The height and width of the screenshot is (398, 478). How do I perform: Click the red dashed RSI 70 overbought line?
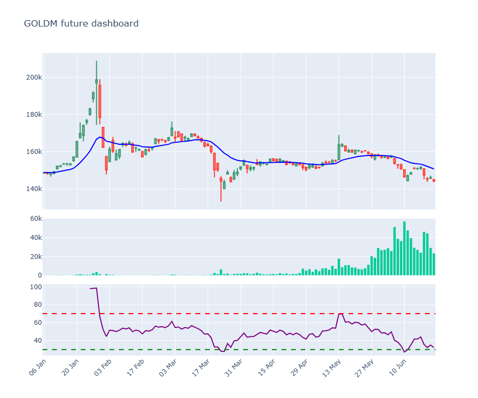pyautogui.click(x=239, y=314)
